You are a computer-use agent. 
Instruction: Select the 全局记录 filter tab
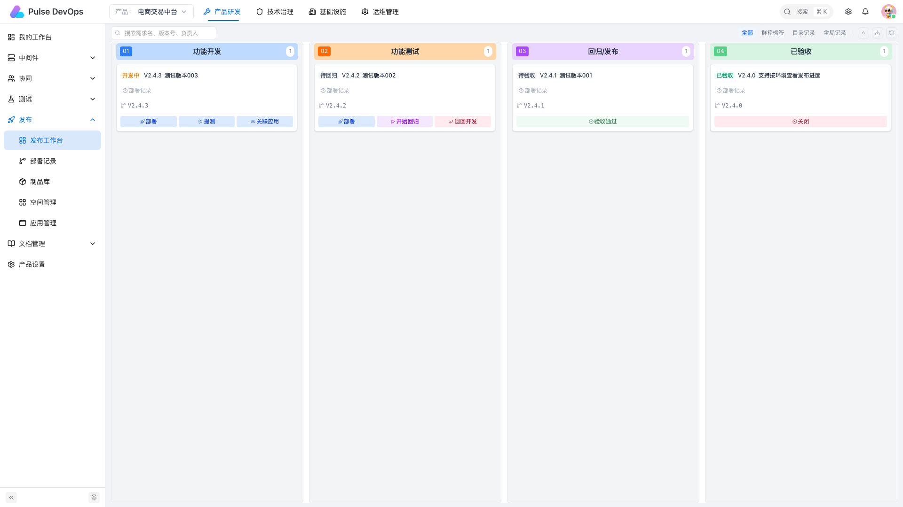[835, 33]
